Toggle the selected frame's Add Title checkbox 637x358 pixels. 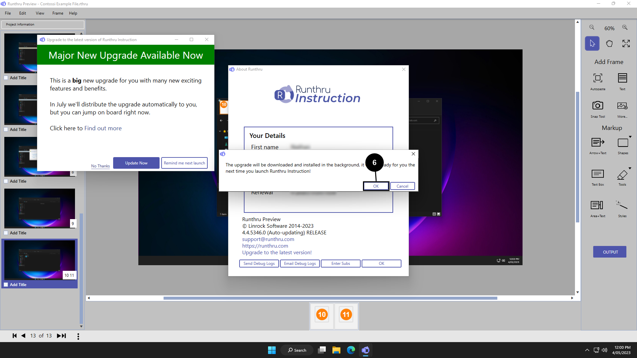(x=6, y=285)
